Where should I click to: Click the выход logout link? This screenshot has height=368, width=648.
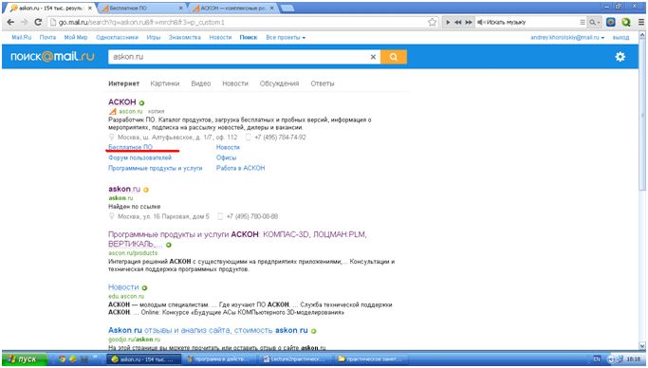[620, 37]
